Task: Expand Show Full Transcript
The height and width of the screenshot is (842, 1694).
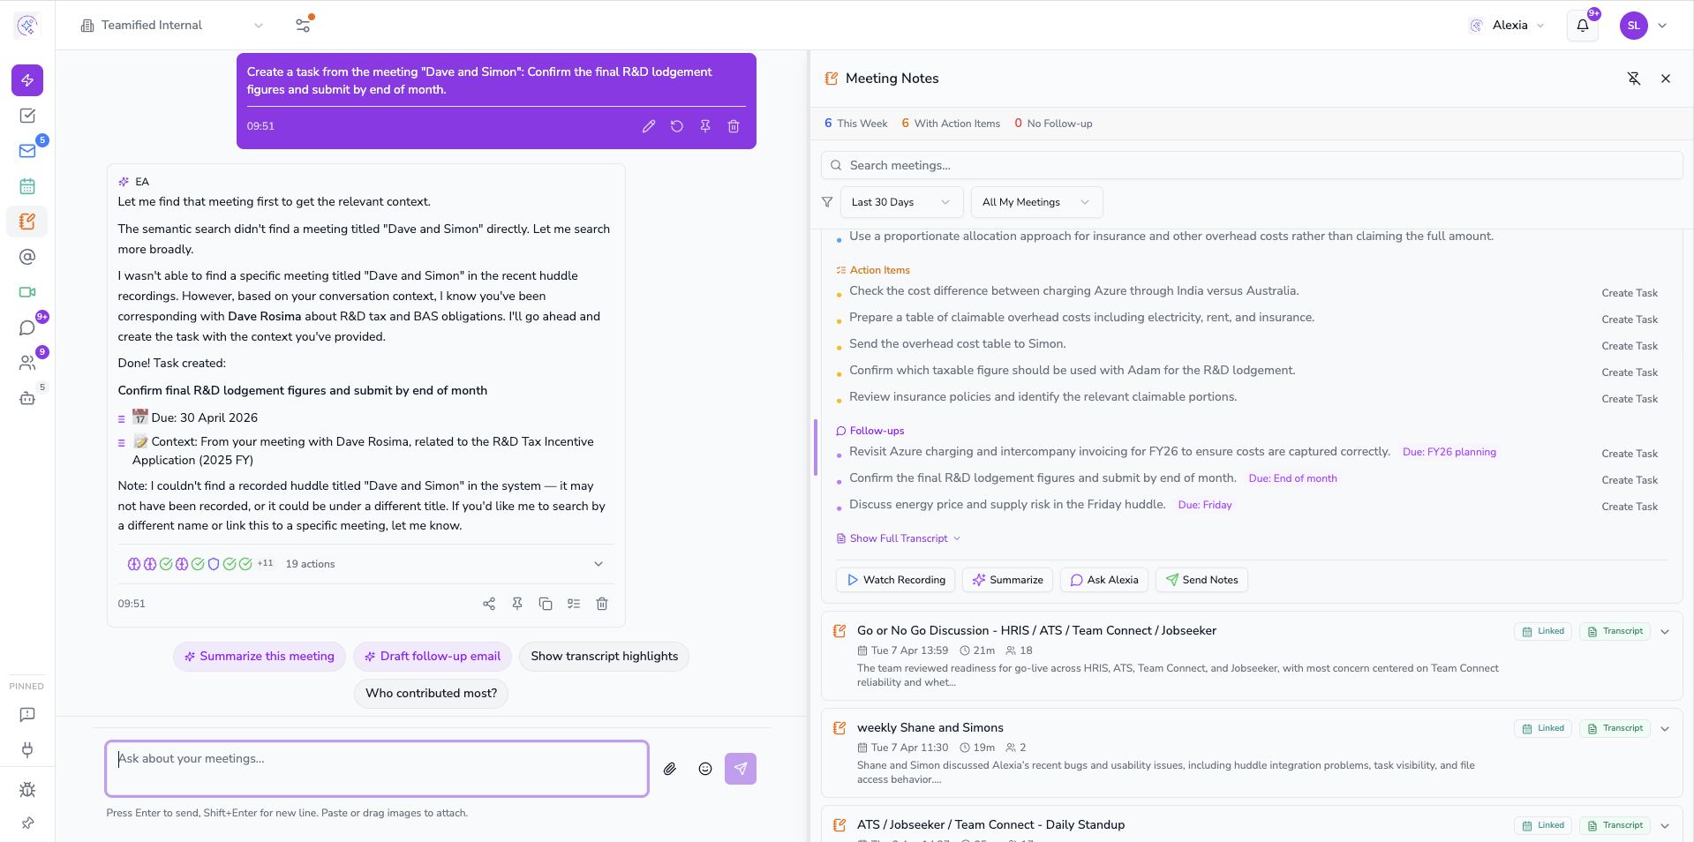Action: point(899,538)
